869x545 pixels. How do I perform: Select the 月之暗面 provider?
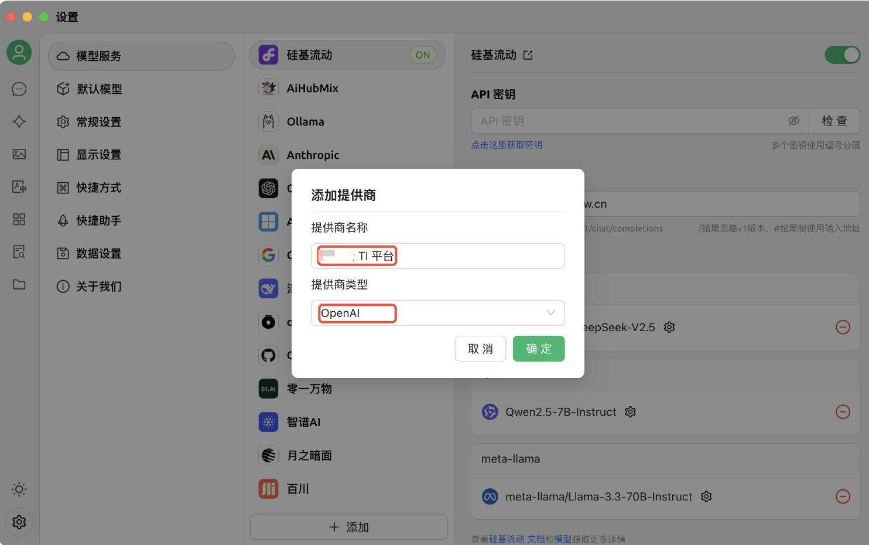point(348,455)
